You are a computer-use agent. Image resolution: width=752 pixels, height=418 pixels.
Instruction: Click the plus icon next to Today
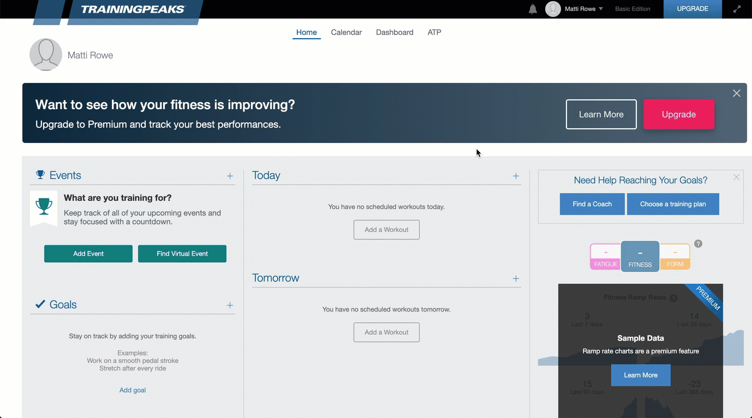(516, 176)
